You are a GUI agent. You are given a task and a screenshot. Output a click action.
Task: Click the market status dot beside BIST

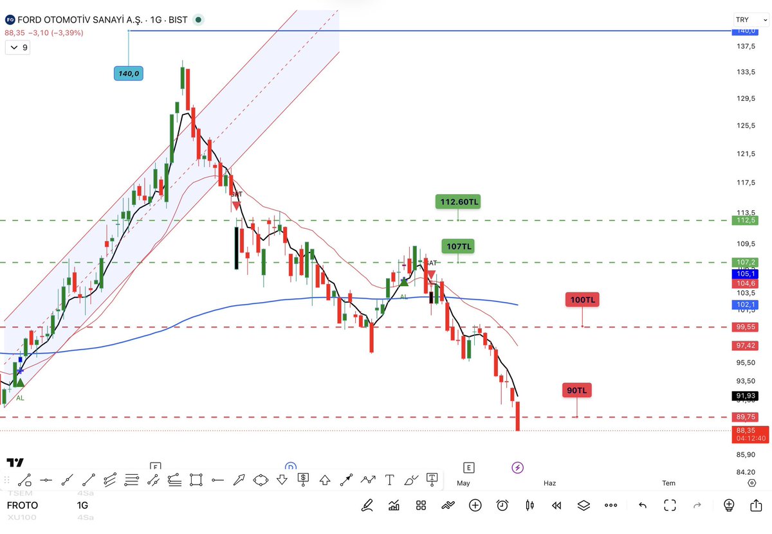(x=198, y=20)
